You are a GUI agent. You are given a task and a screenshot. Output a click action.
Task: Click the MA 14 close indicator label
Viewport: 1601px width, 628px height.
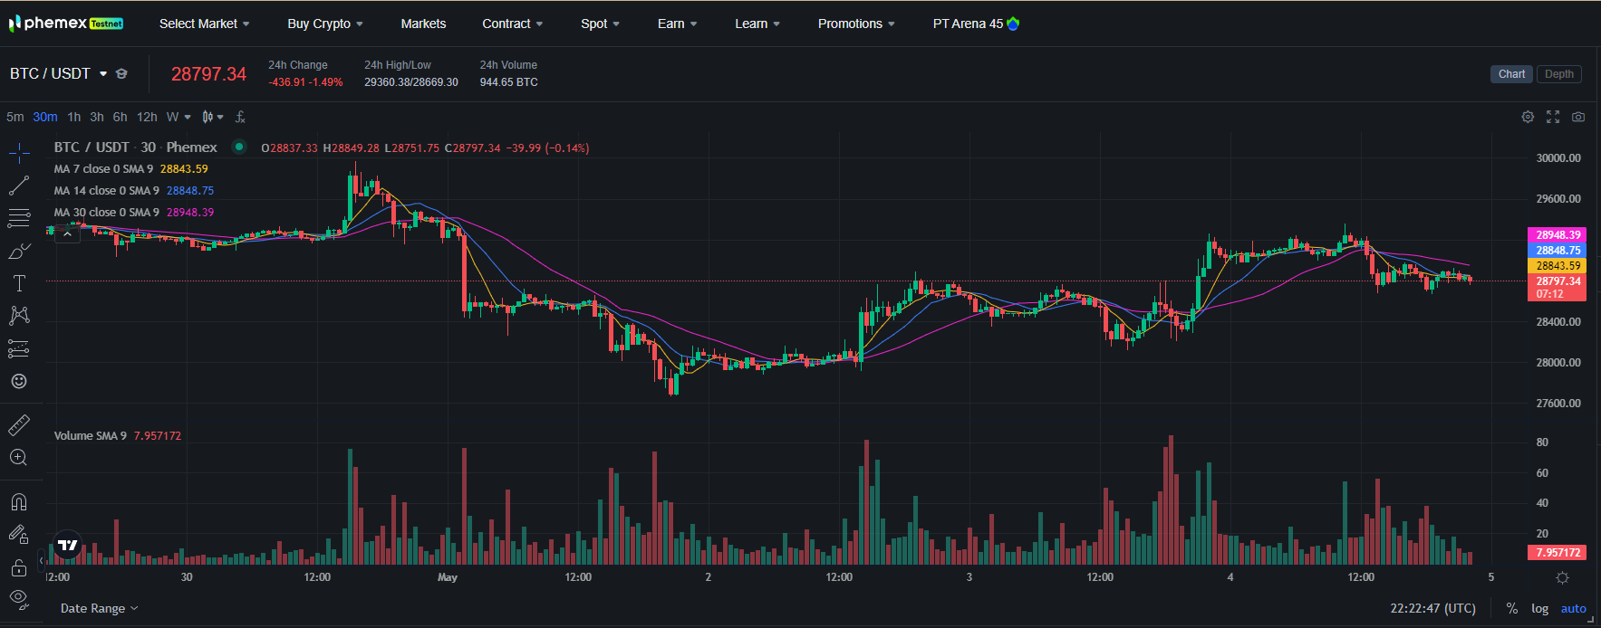pyautogui.click(x=106, y=190)
